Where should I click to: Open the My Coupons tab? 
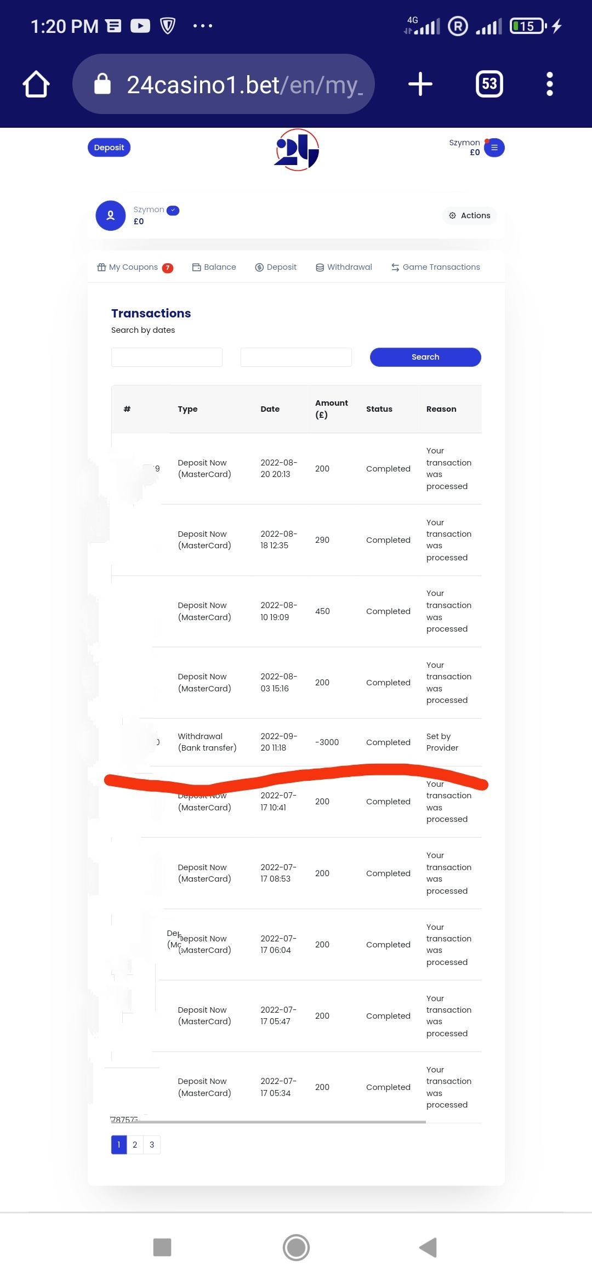click(134, 267)
